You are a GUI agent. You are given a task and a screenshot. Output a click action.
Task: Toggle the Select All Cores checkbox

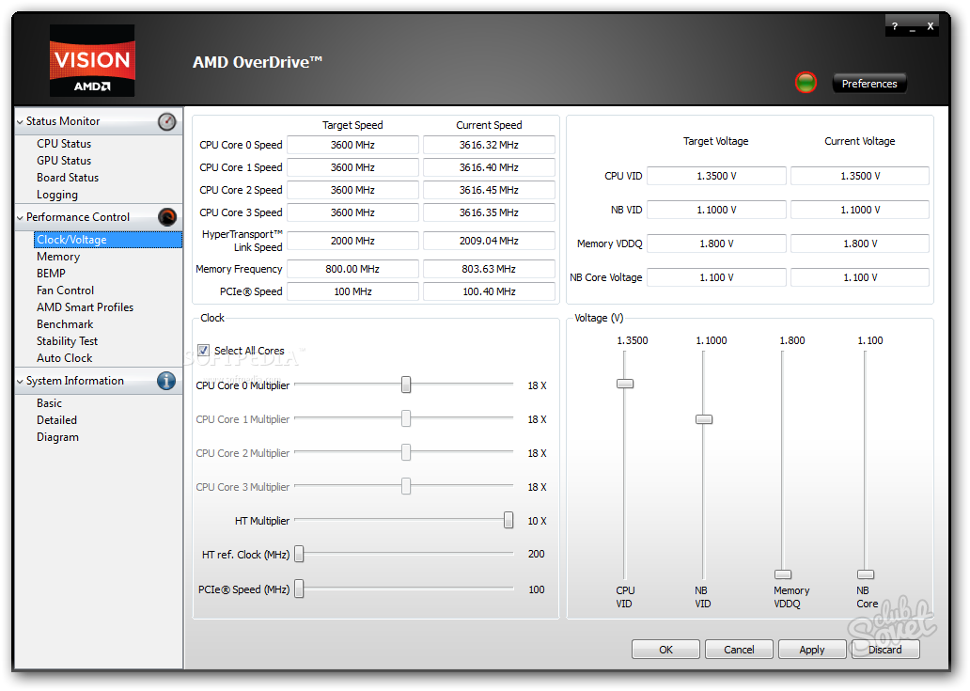(x=204, y=350)
